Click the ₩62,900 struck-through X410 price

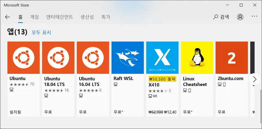[156, 112]
